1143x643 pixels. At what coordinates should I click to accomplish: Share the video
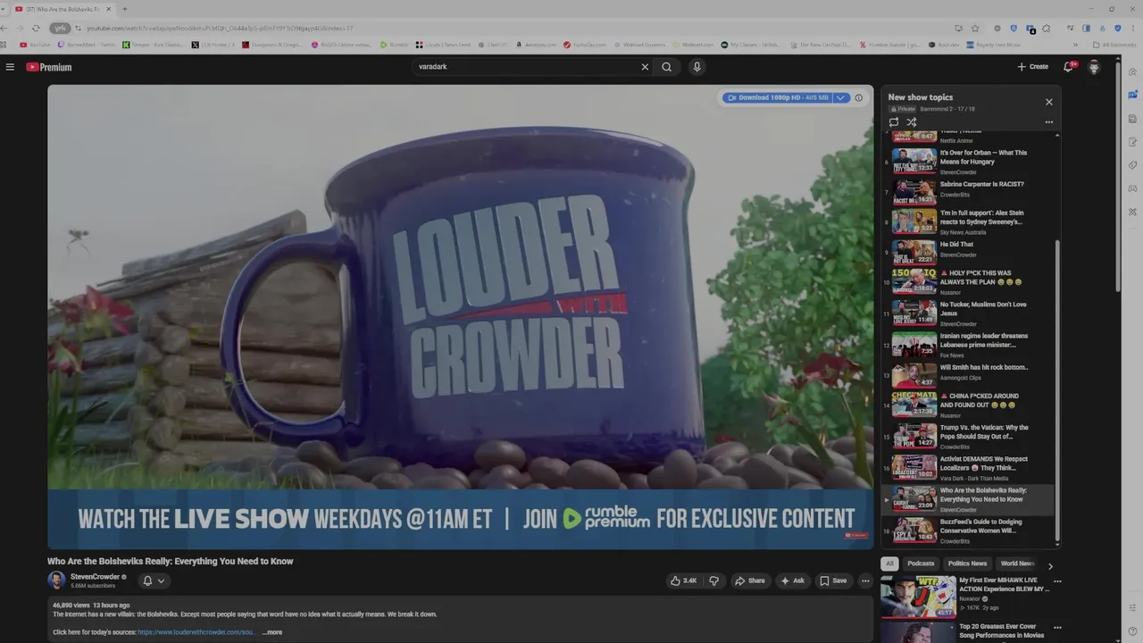750,580
